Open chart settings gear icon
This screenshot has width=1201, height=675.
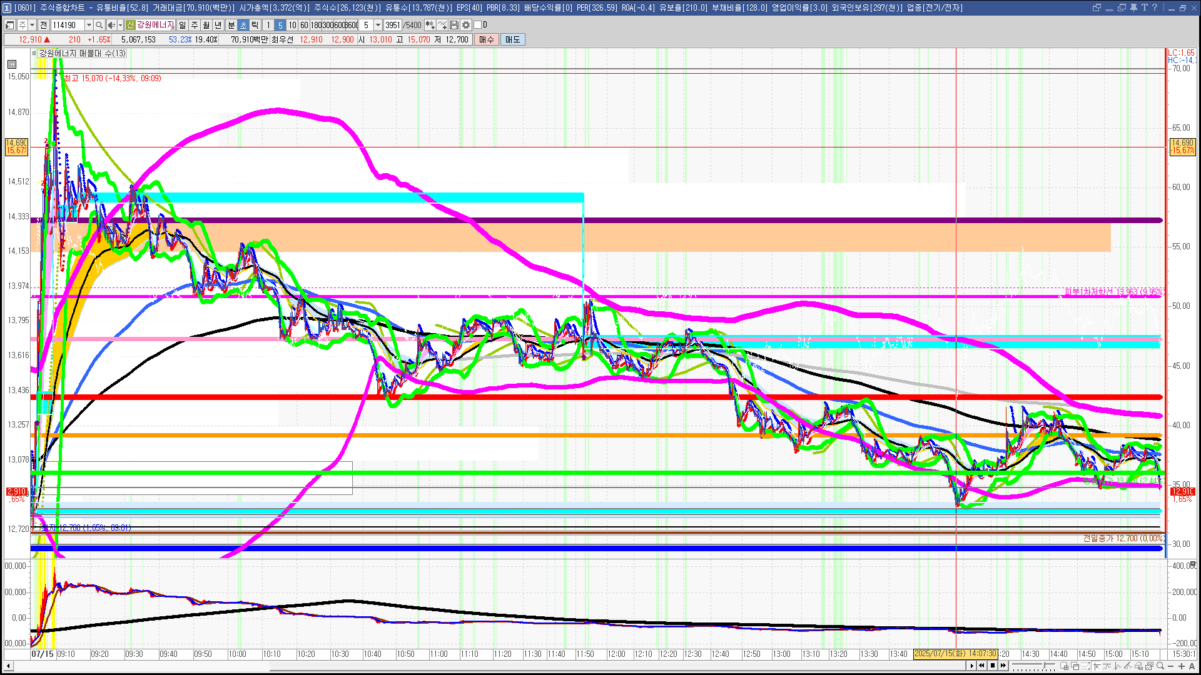pos(466,25)
